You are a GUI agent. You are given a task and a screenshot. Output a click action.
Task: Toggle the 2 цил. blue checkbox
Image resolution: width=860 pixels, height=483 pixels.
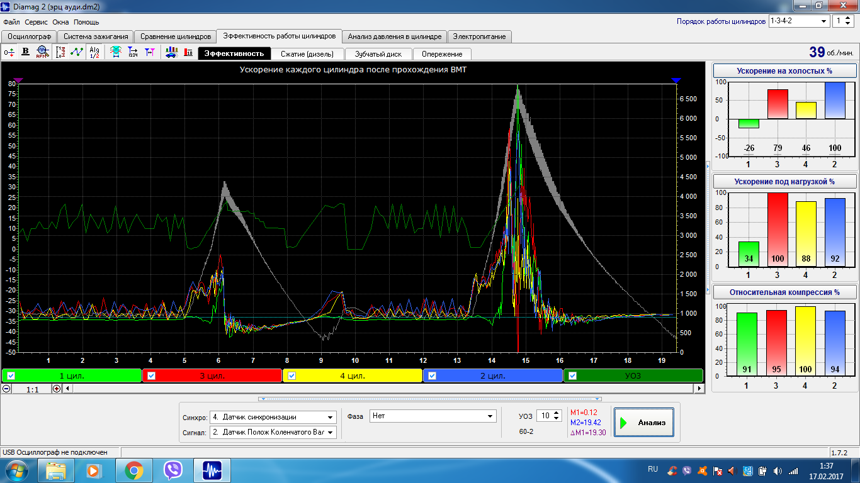(432, 375)
